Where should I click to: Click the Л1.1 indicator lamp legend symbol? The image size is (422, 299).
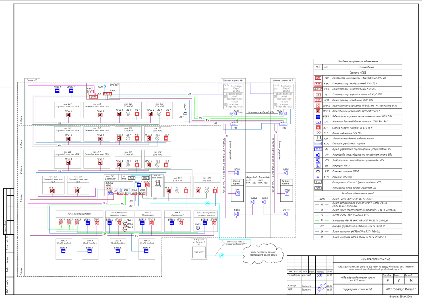click(x=318, y=133)
